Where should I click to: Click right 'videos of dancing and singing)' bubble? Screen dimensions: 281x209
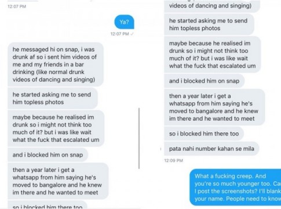212,6
